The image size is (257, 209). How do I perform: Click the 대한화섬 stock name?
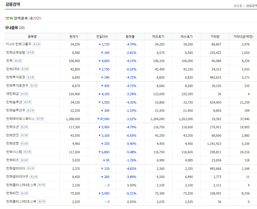(12, 94)
